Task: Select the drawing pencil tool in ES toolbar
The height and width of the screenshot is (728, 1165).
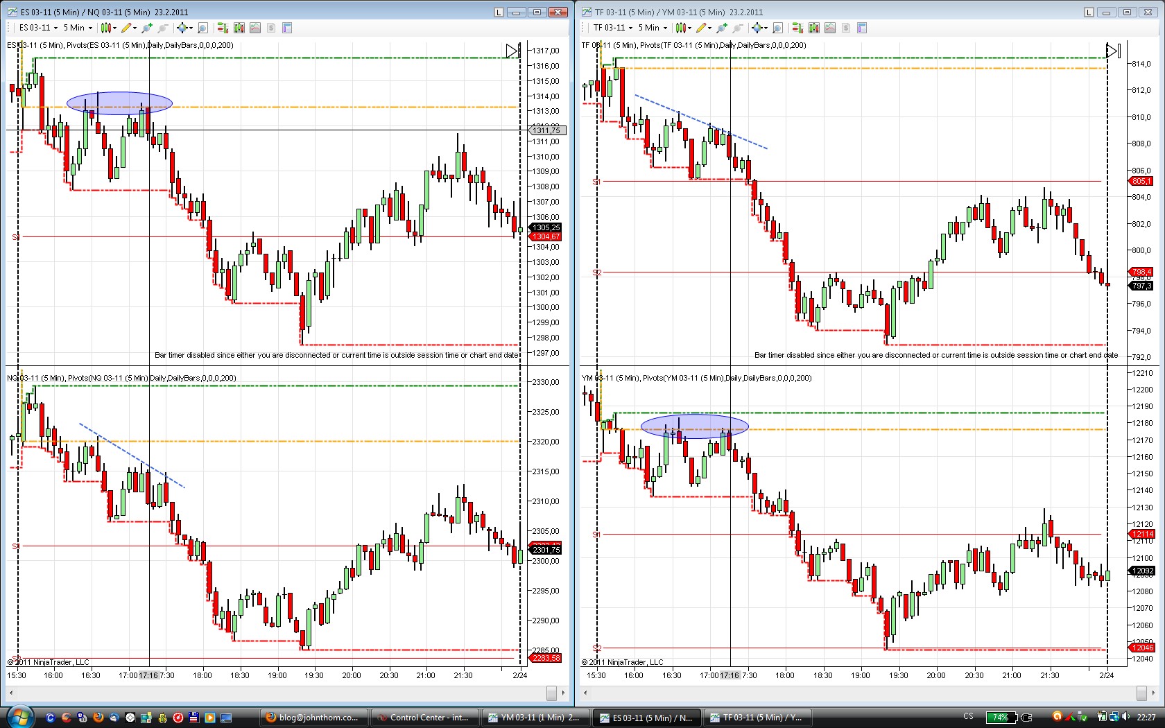Action: pos(126,28)
